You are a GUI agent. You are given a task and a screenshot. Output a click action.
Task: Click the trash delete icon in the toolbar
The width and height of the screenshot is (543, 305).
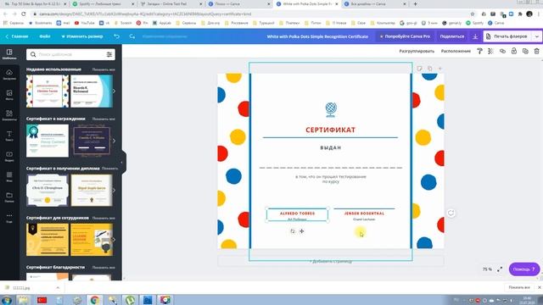pyautogui.click(x=537, y=51)
